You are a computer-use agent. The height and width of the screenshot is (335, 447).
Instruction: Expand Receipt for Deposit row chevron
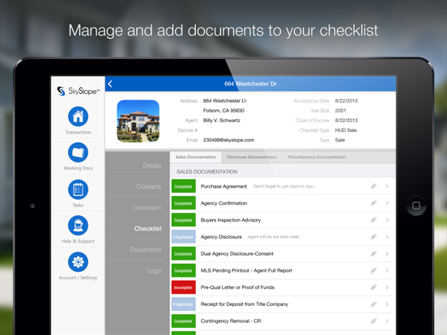point(387,304)
